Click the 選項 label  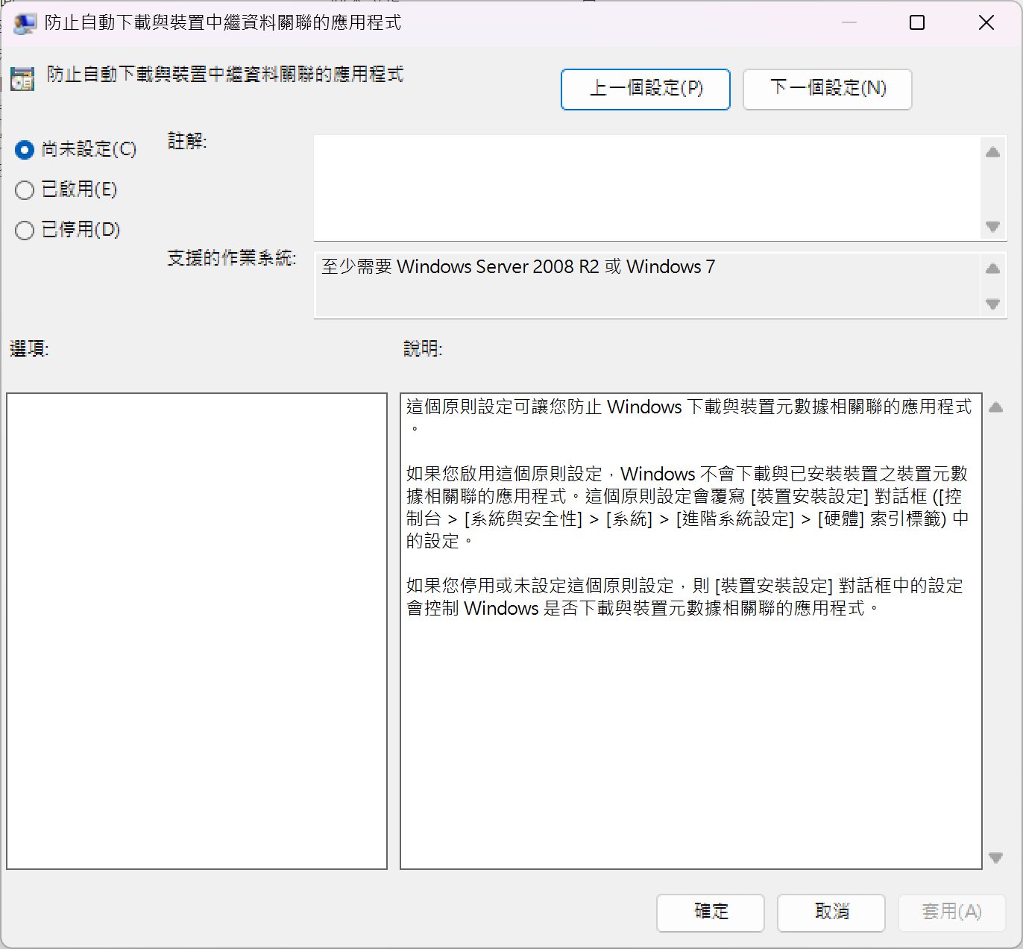point(29,348)
